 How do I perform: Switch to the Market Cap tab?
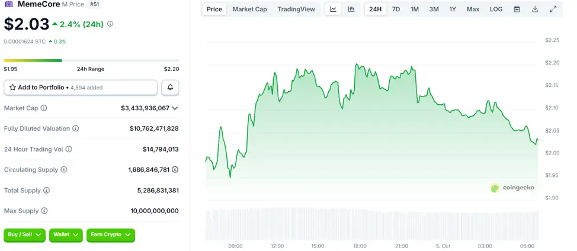click(249, 9)
